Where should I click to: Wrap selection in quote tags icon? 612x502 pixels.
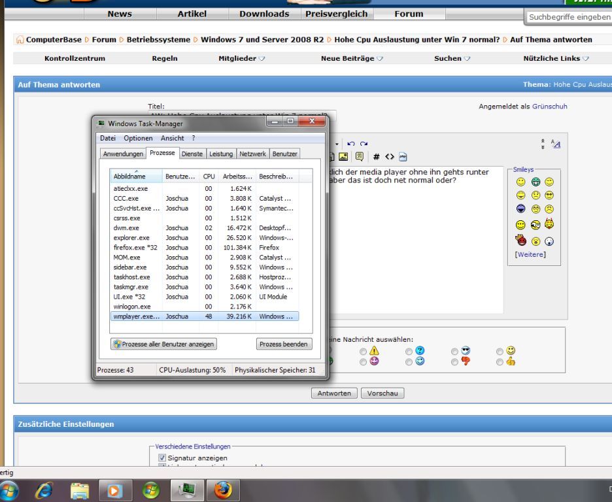point(360,157)
